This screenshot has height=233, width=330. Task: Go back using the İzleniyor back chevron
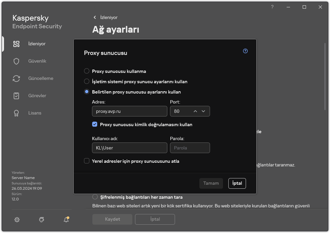pos(95,17)
